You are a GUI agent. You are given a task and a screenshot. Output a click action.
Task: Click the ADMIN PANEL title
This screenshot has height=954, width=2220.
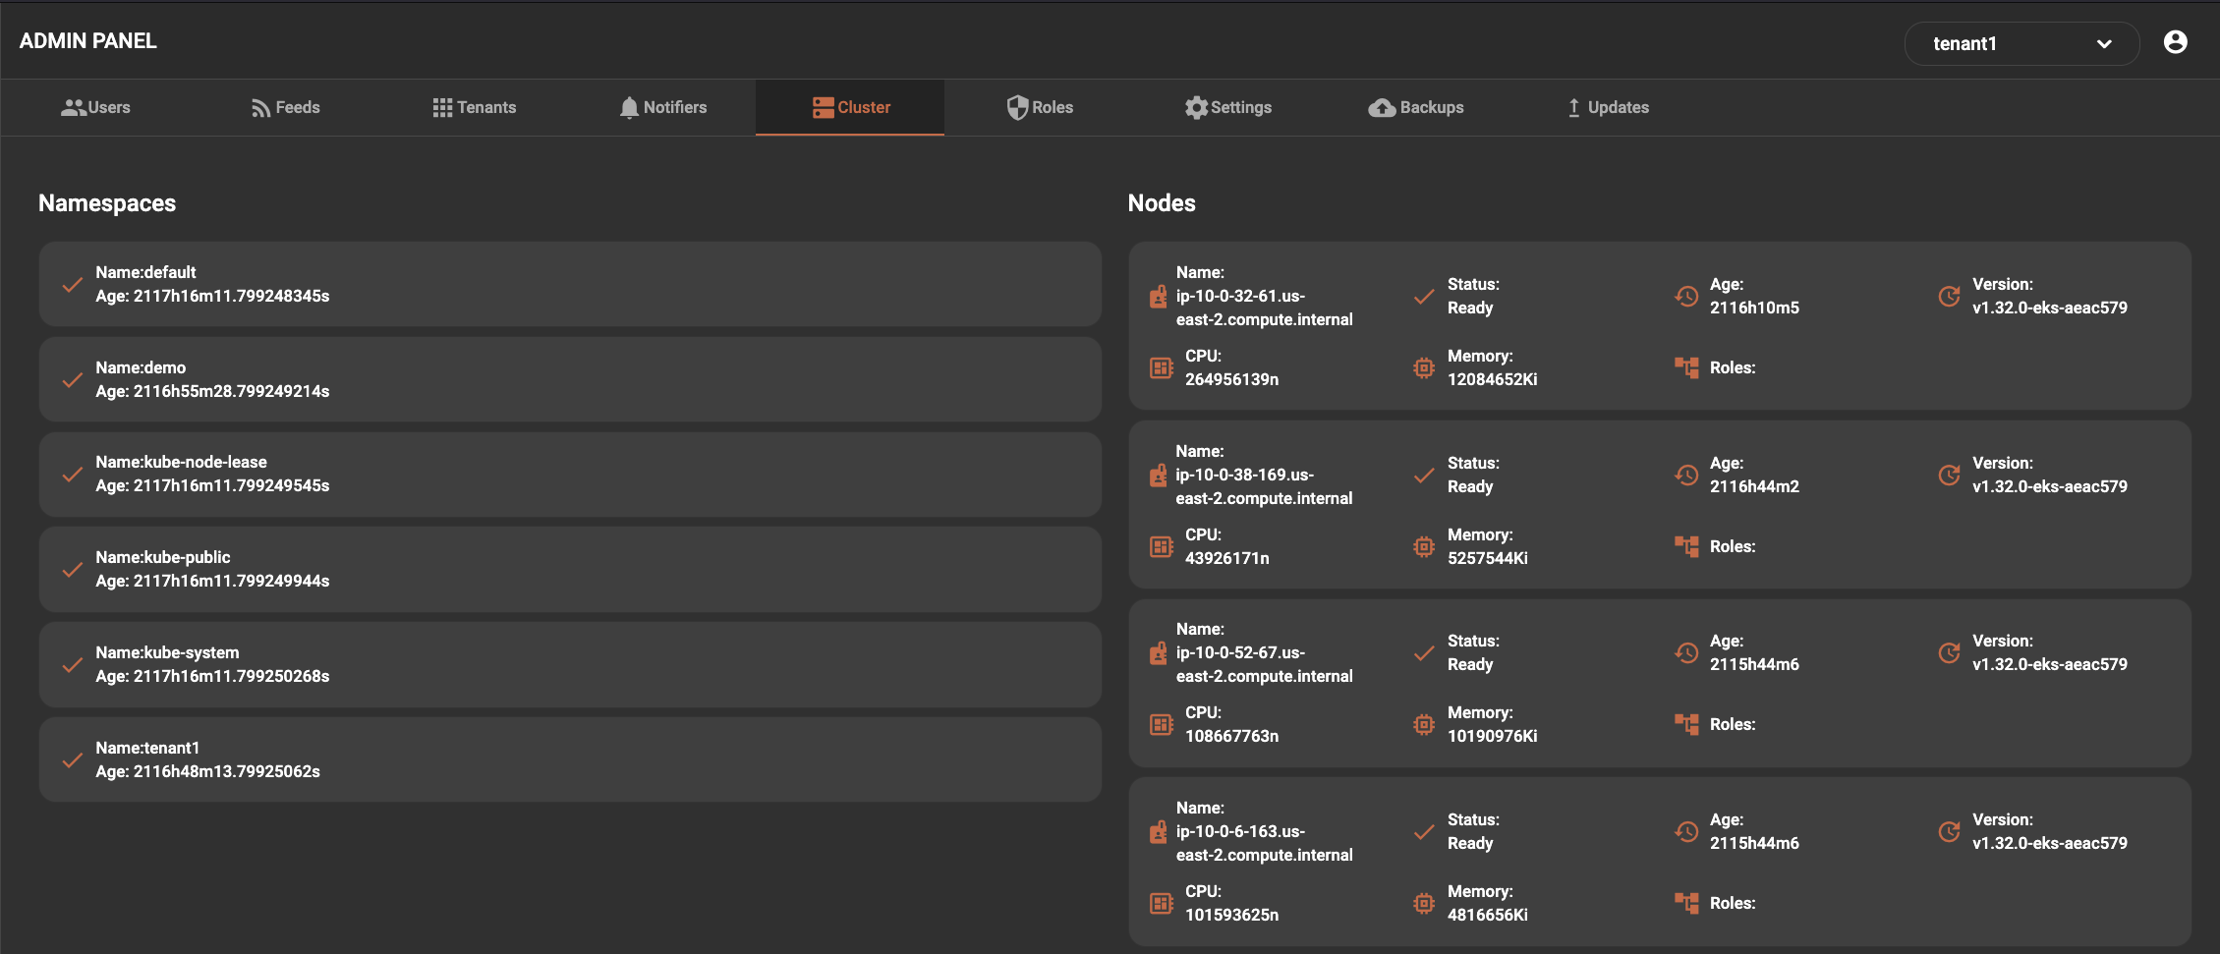[x=88, y=41]
